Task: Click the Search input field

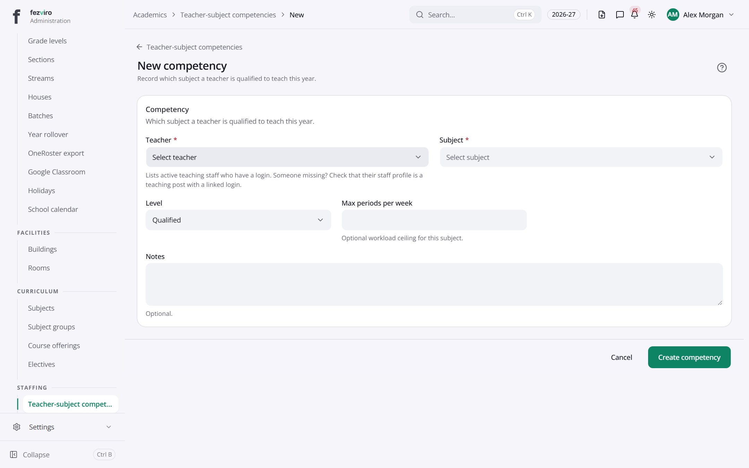Action: (x=475, y=15)
